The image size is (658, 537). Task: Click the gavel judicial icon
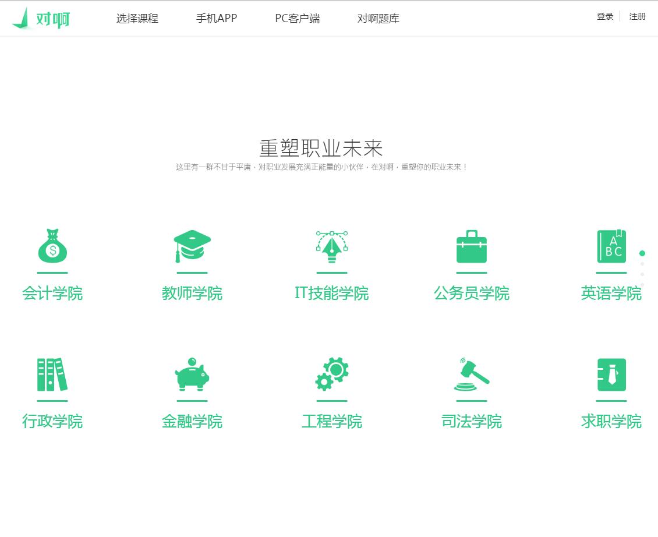(472, 374)
